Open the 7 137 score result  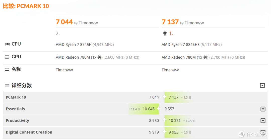coord(170,22)
